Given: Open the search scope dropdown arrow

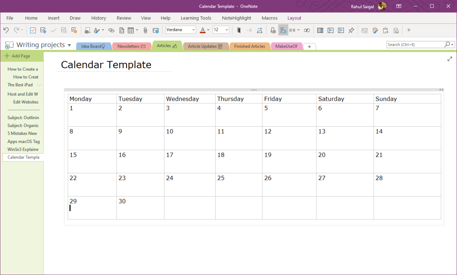Looking at the screenshot, I should pos(452,45).
